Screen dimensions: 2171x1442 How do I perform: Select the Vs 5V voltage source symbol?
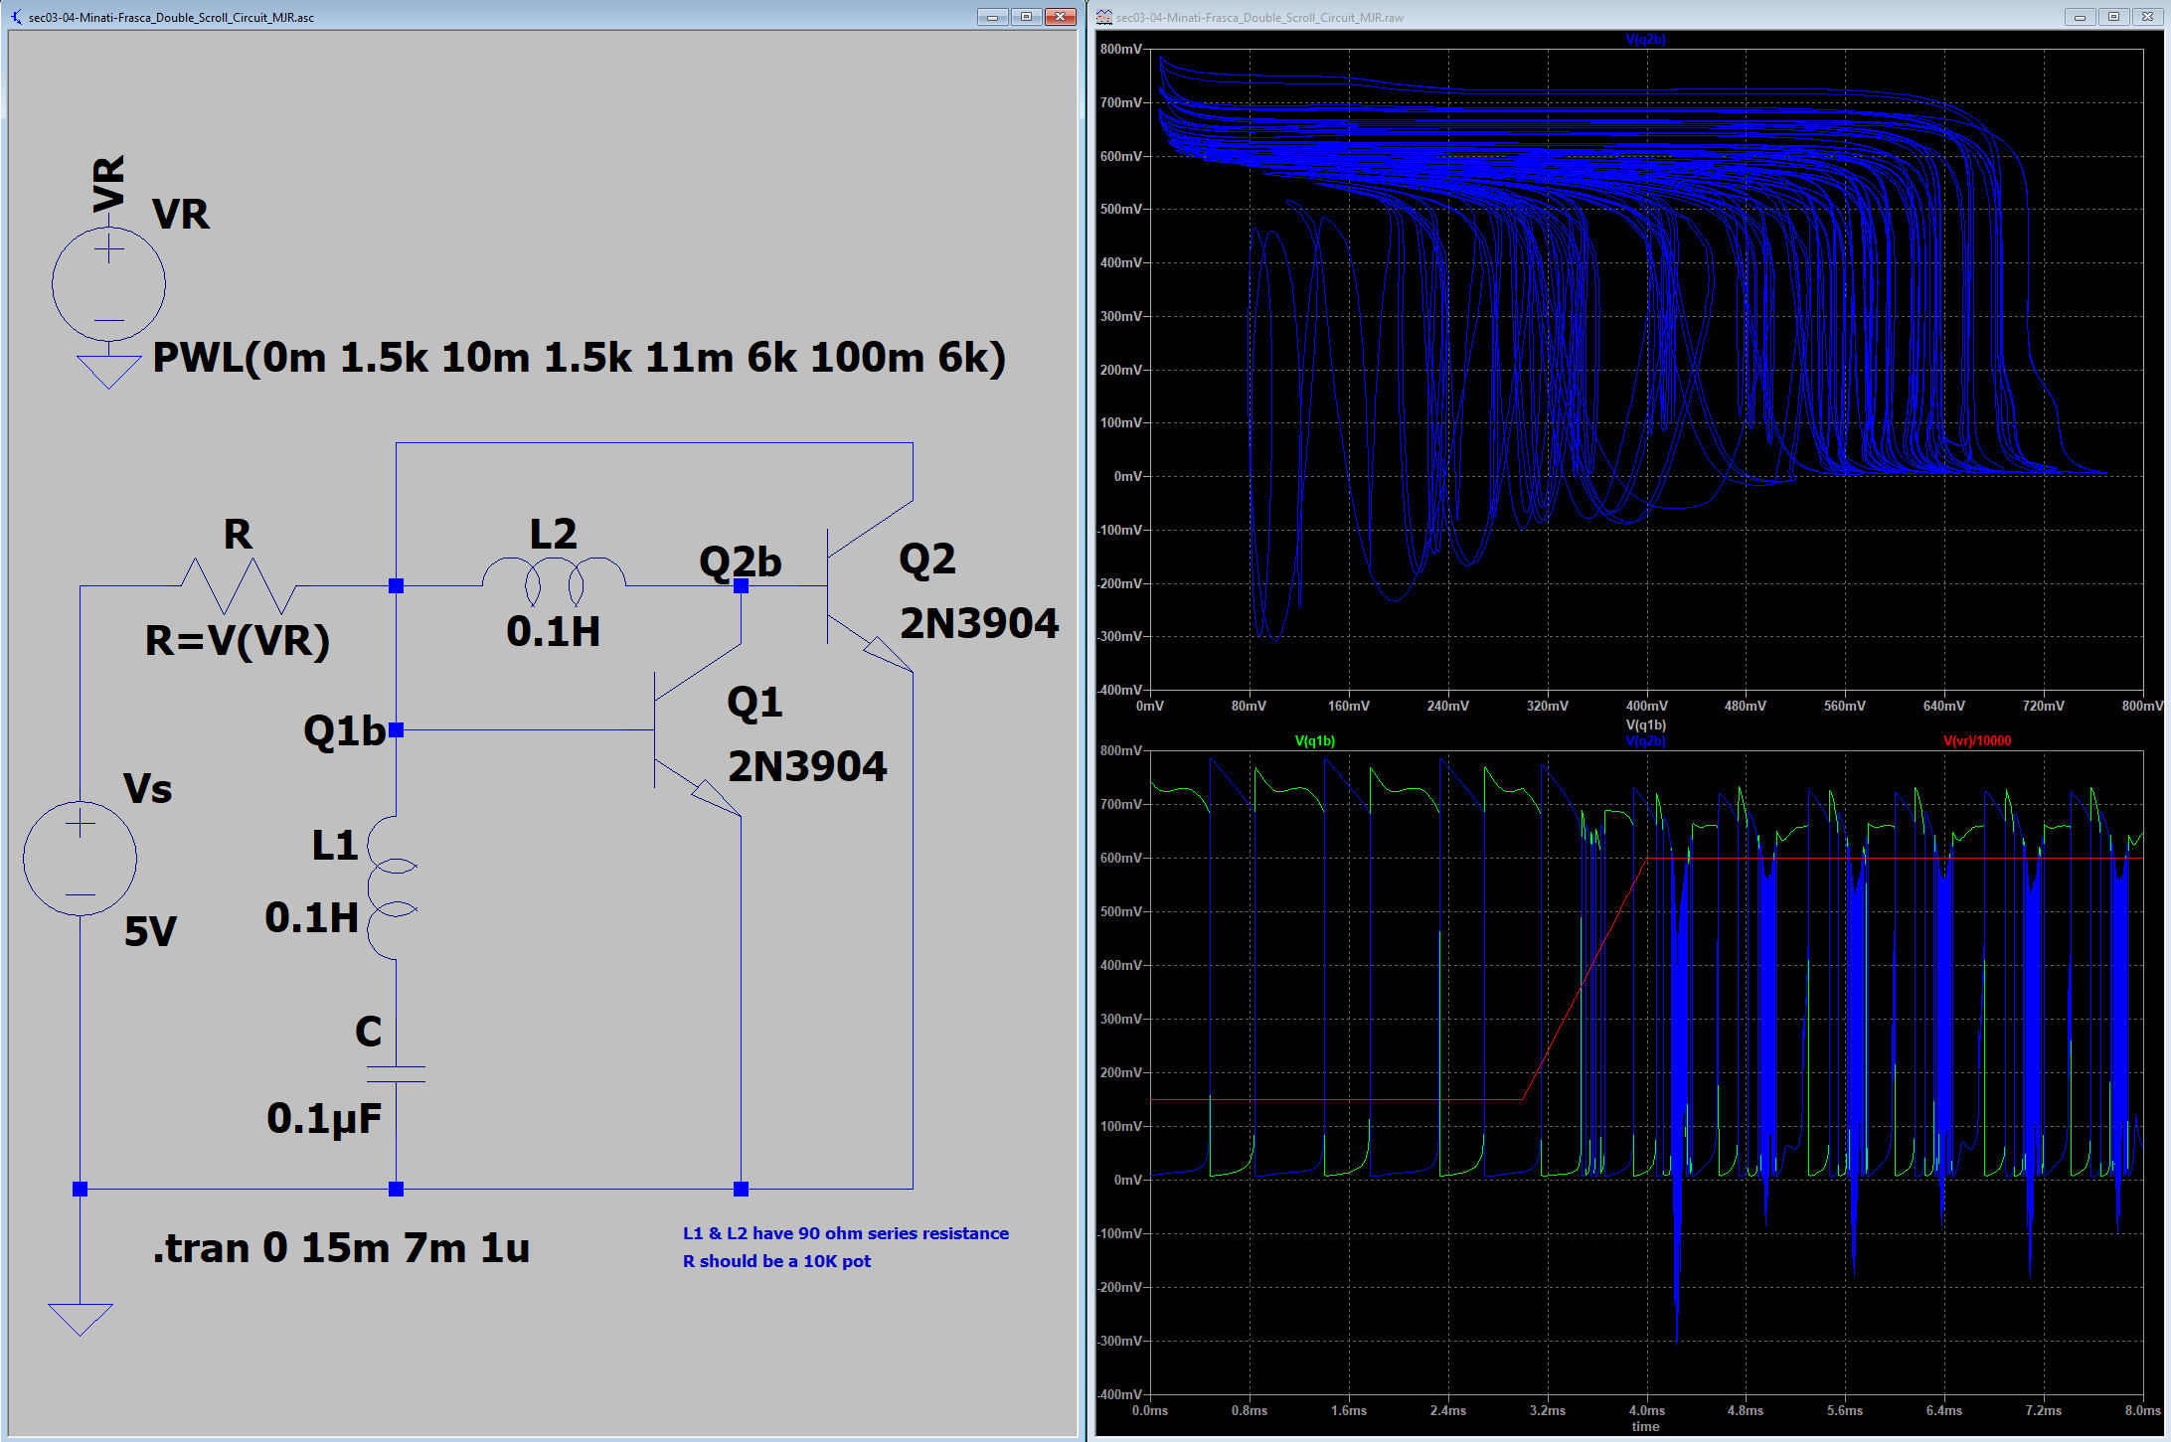click(x=80, y=858)
